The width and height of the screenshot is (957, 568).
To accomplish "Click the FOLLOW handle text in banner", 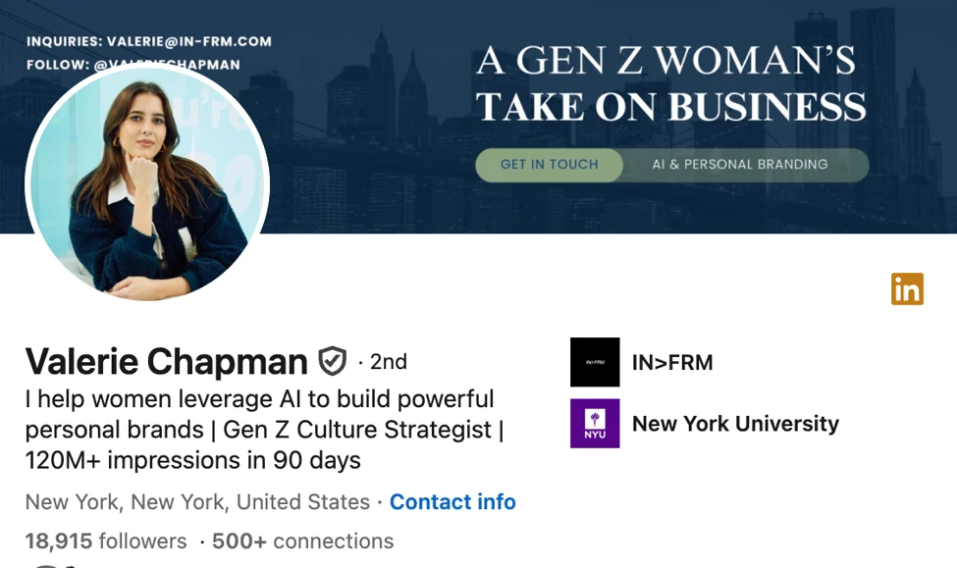I will coord(133,65).
